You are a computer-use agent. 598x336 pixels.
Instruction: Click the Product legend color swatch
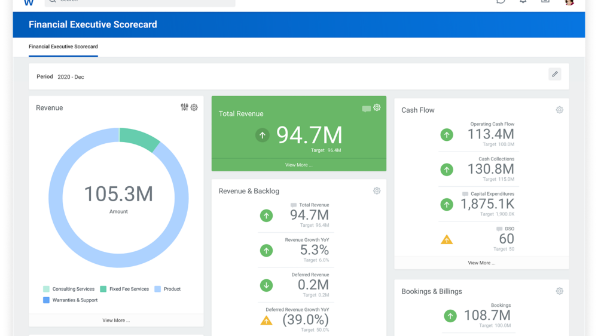[158, 289]
